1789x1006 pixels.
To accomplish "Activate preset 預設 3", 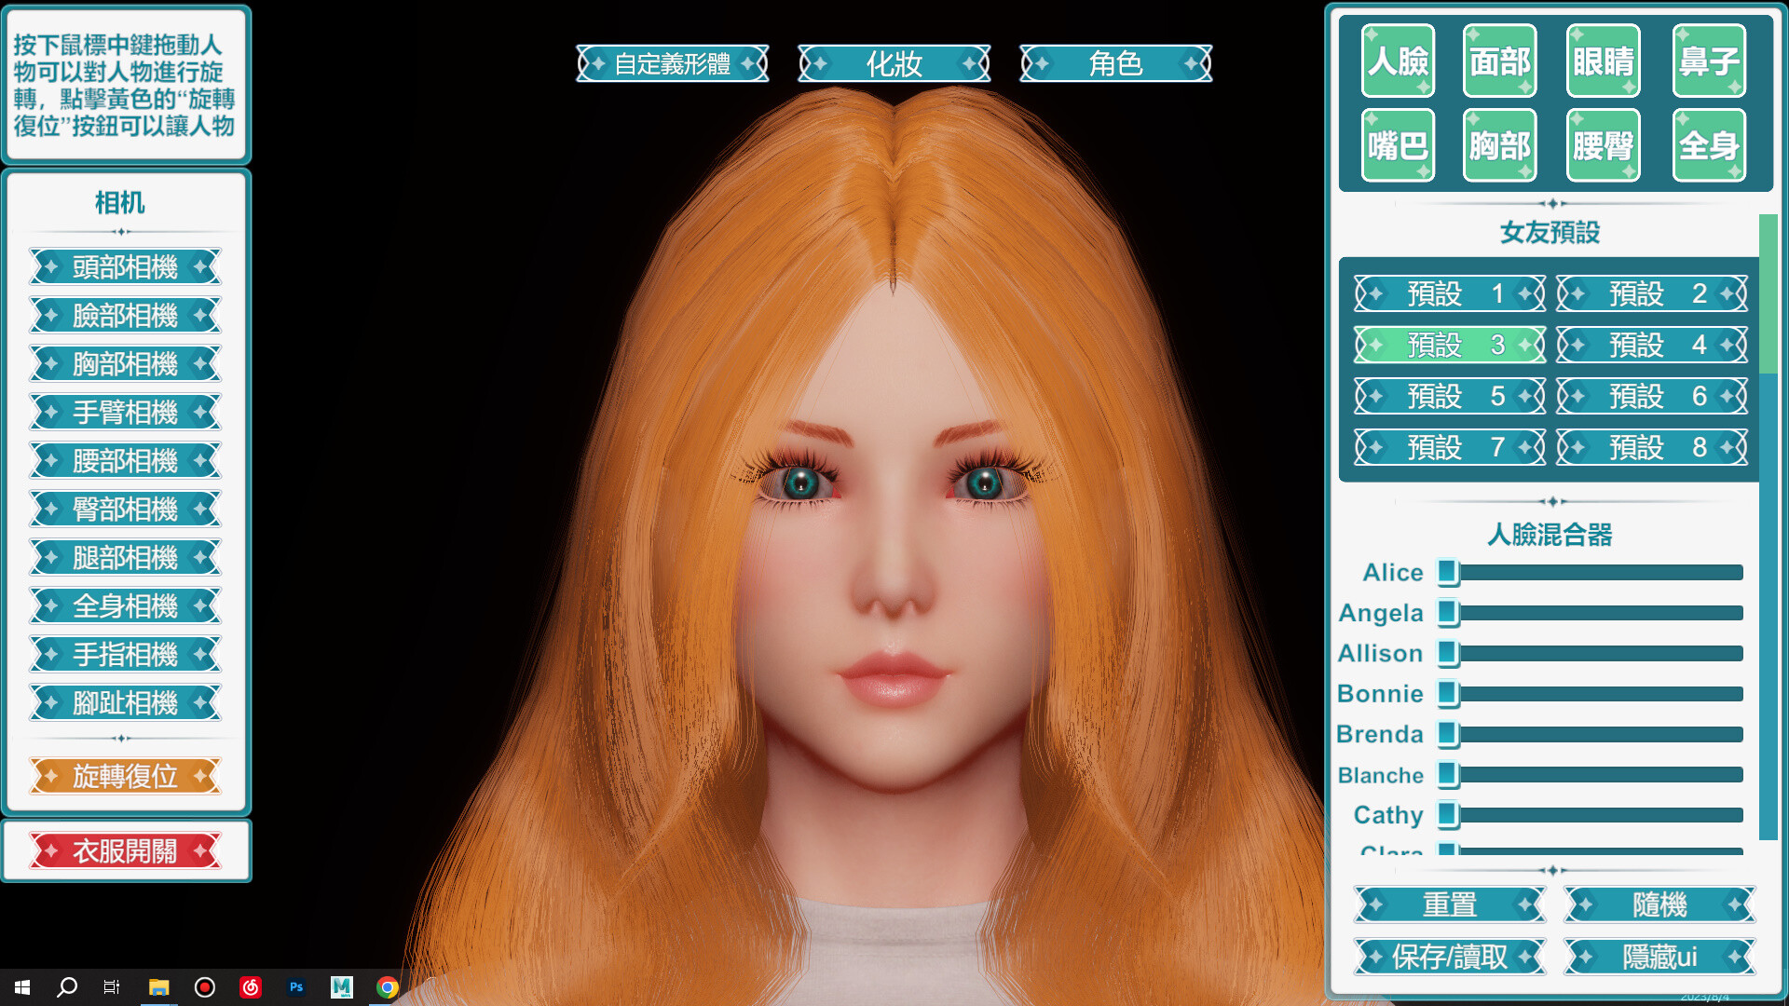I will (1448, 345).
